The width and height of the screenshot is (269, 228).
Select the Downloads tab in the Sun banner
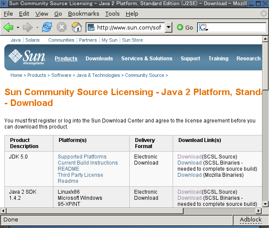click(x=99, y=59)
